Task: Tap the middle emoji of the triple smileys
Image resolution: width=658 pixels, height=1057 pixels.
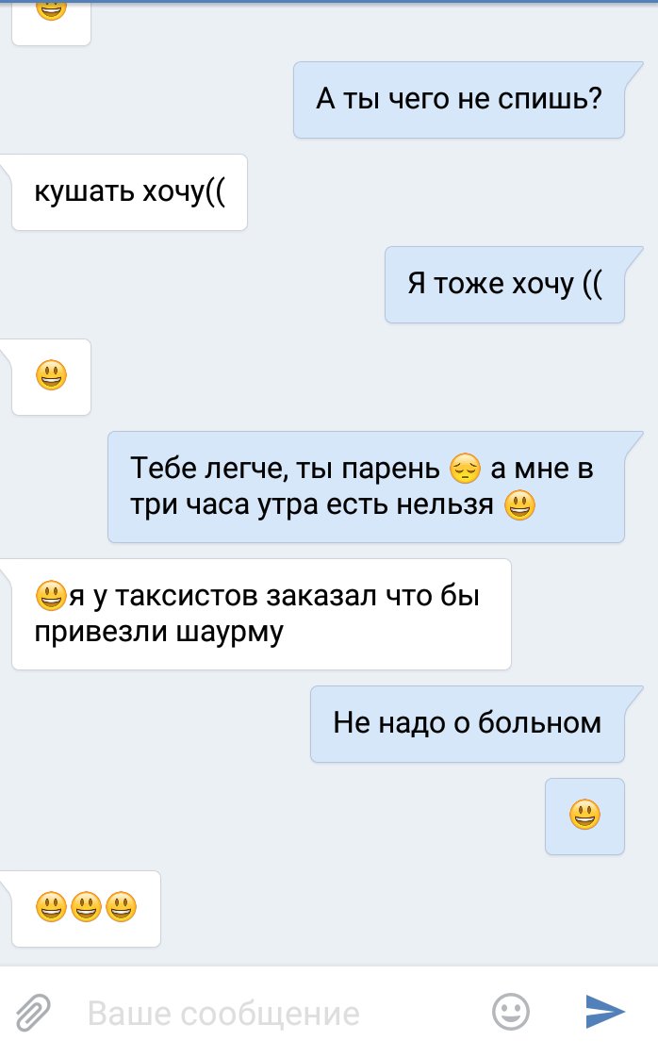Action: (x=87, y=907)
